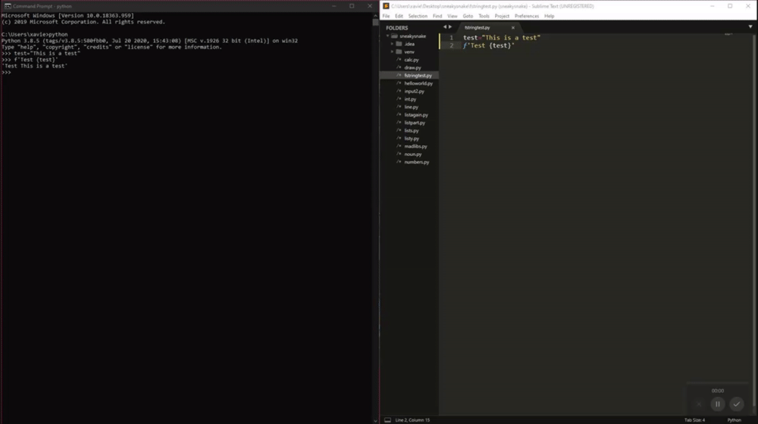Click the Command Prompt vertical scrollbar
The height and width of the screenshot is (424, 758).
coord(376,217)
